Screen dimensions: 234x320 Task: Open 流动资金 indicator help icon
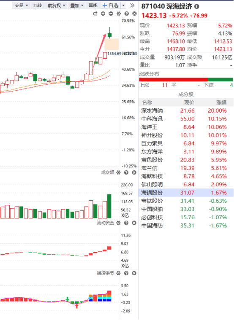(126, 223)
